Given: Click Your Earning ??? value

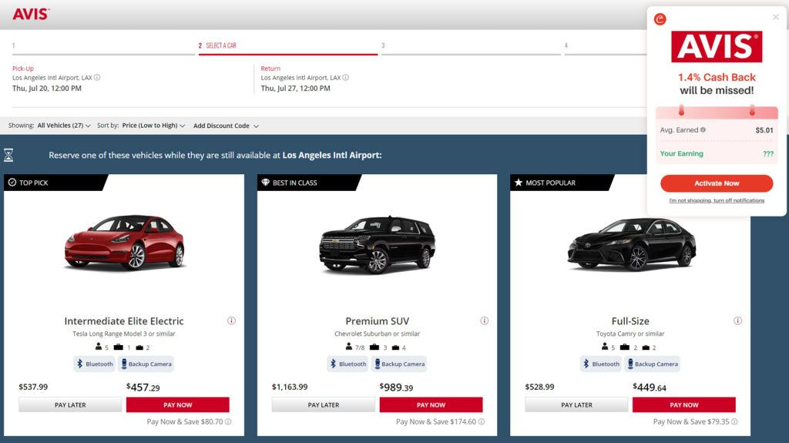Looking at the screenshot, I should (x=768, y=153).
